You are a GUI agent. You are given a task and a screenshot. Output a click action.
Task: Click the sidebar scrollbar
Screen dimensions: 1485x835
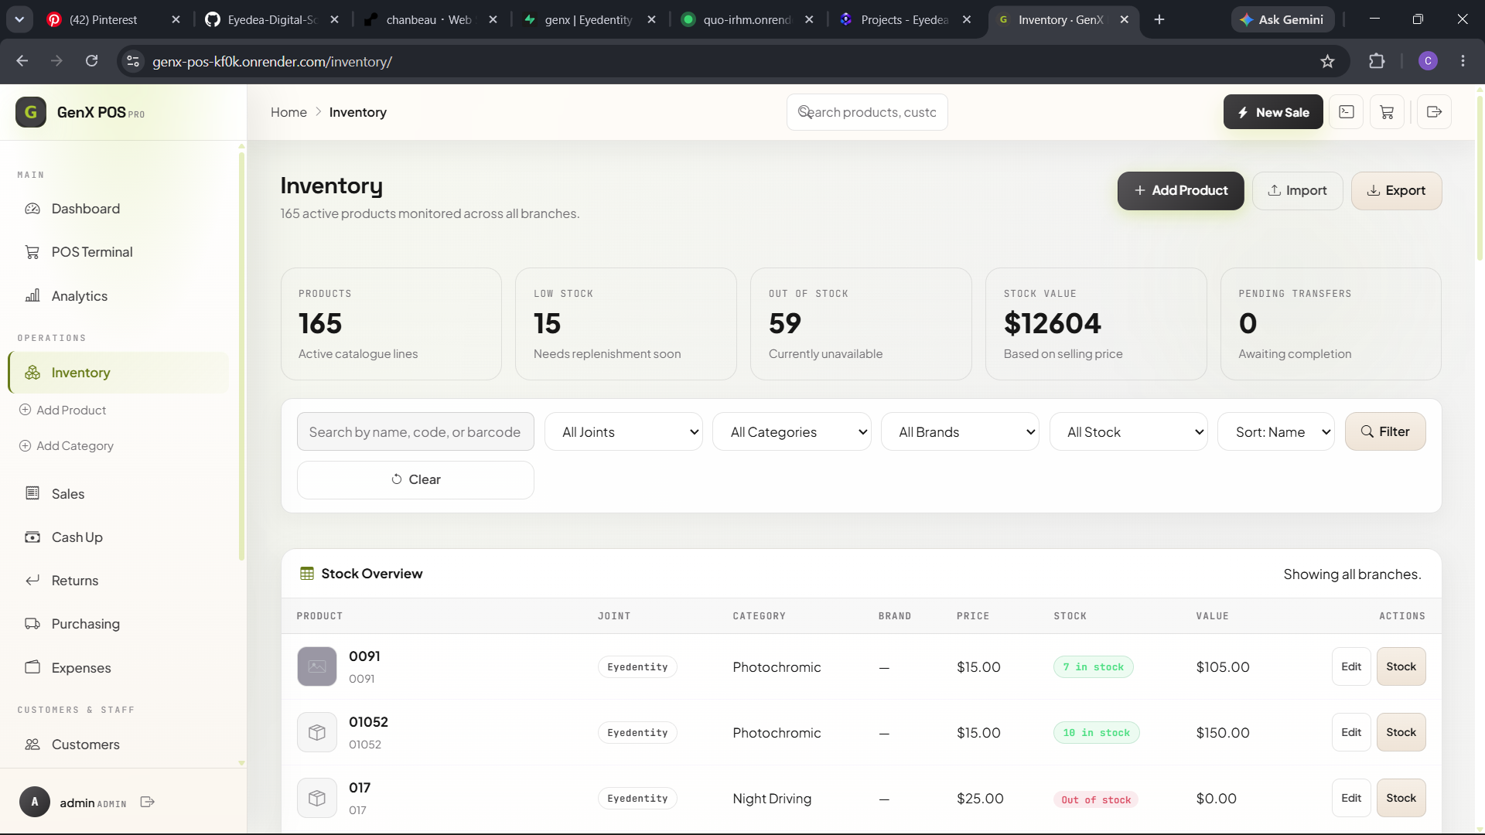click(241, 356)
